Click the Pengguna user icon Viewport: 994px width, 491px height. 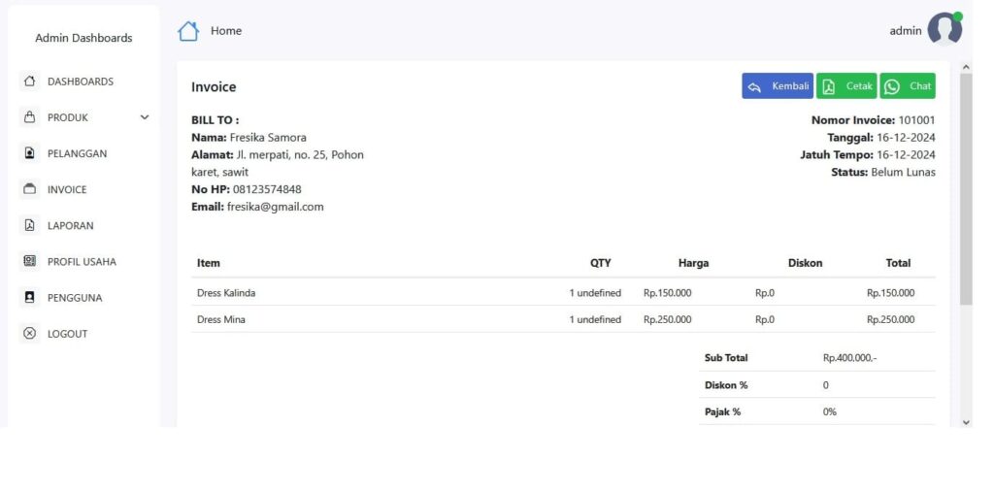[x=29, y=298]
